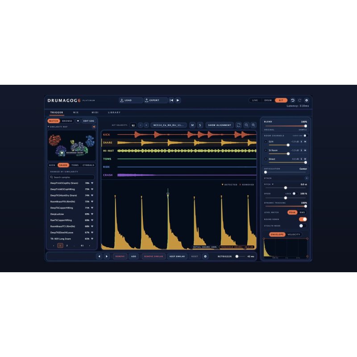Toggle the Speed Lock switch
This screenshot has height=357, width=357.
point(295,194)
